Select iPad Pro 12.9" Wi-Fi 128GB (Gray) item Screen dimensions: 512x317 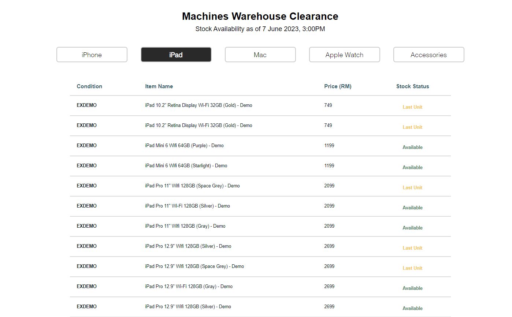[x=189, y=286]
